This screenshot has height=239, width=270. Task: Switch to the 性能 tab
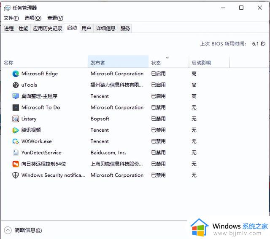click(x=24, y=28)
